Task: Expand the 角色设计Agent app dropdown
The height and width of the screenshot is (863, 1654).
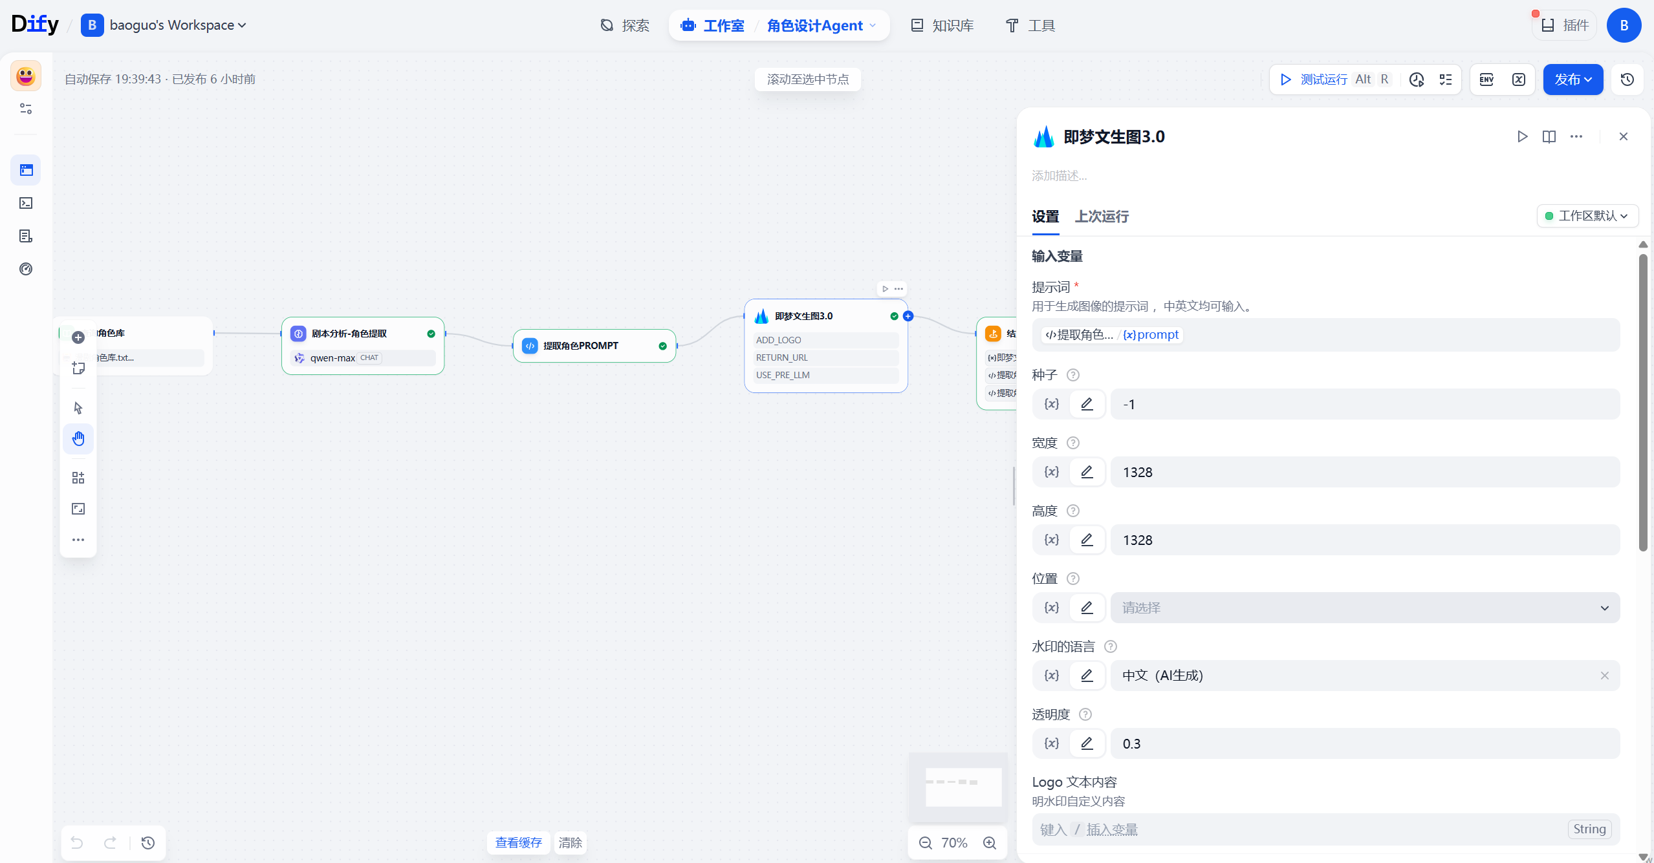Action: [x=822, y=25]
